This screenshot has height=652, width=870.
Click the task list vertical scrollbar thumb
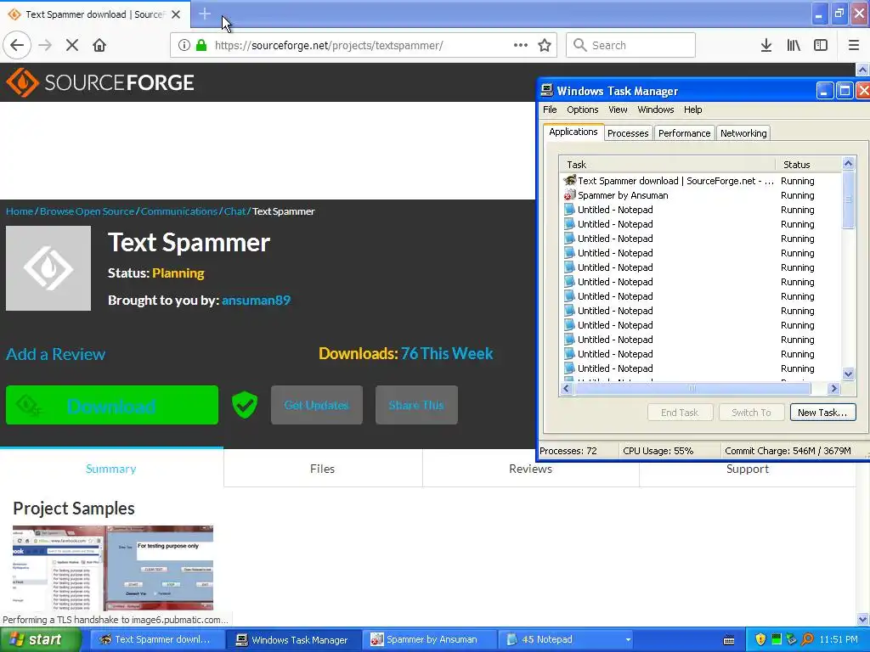click(x=848, y=200)
